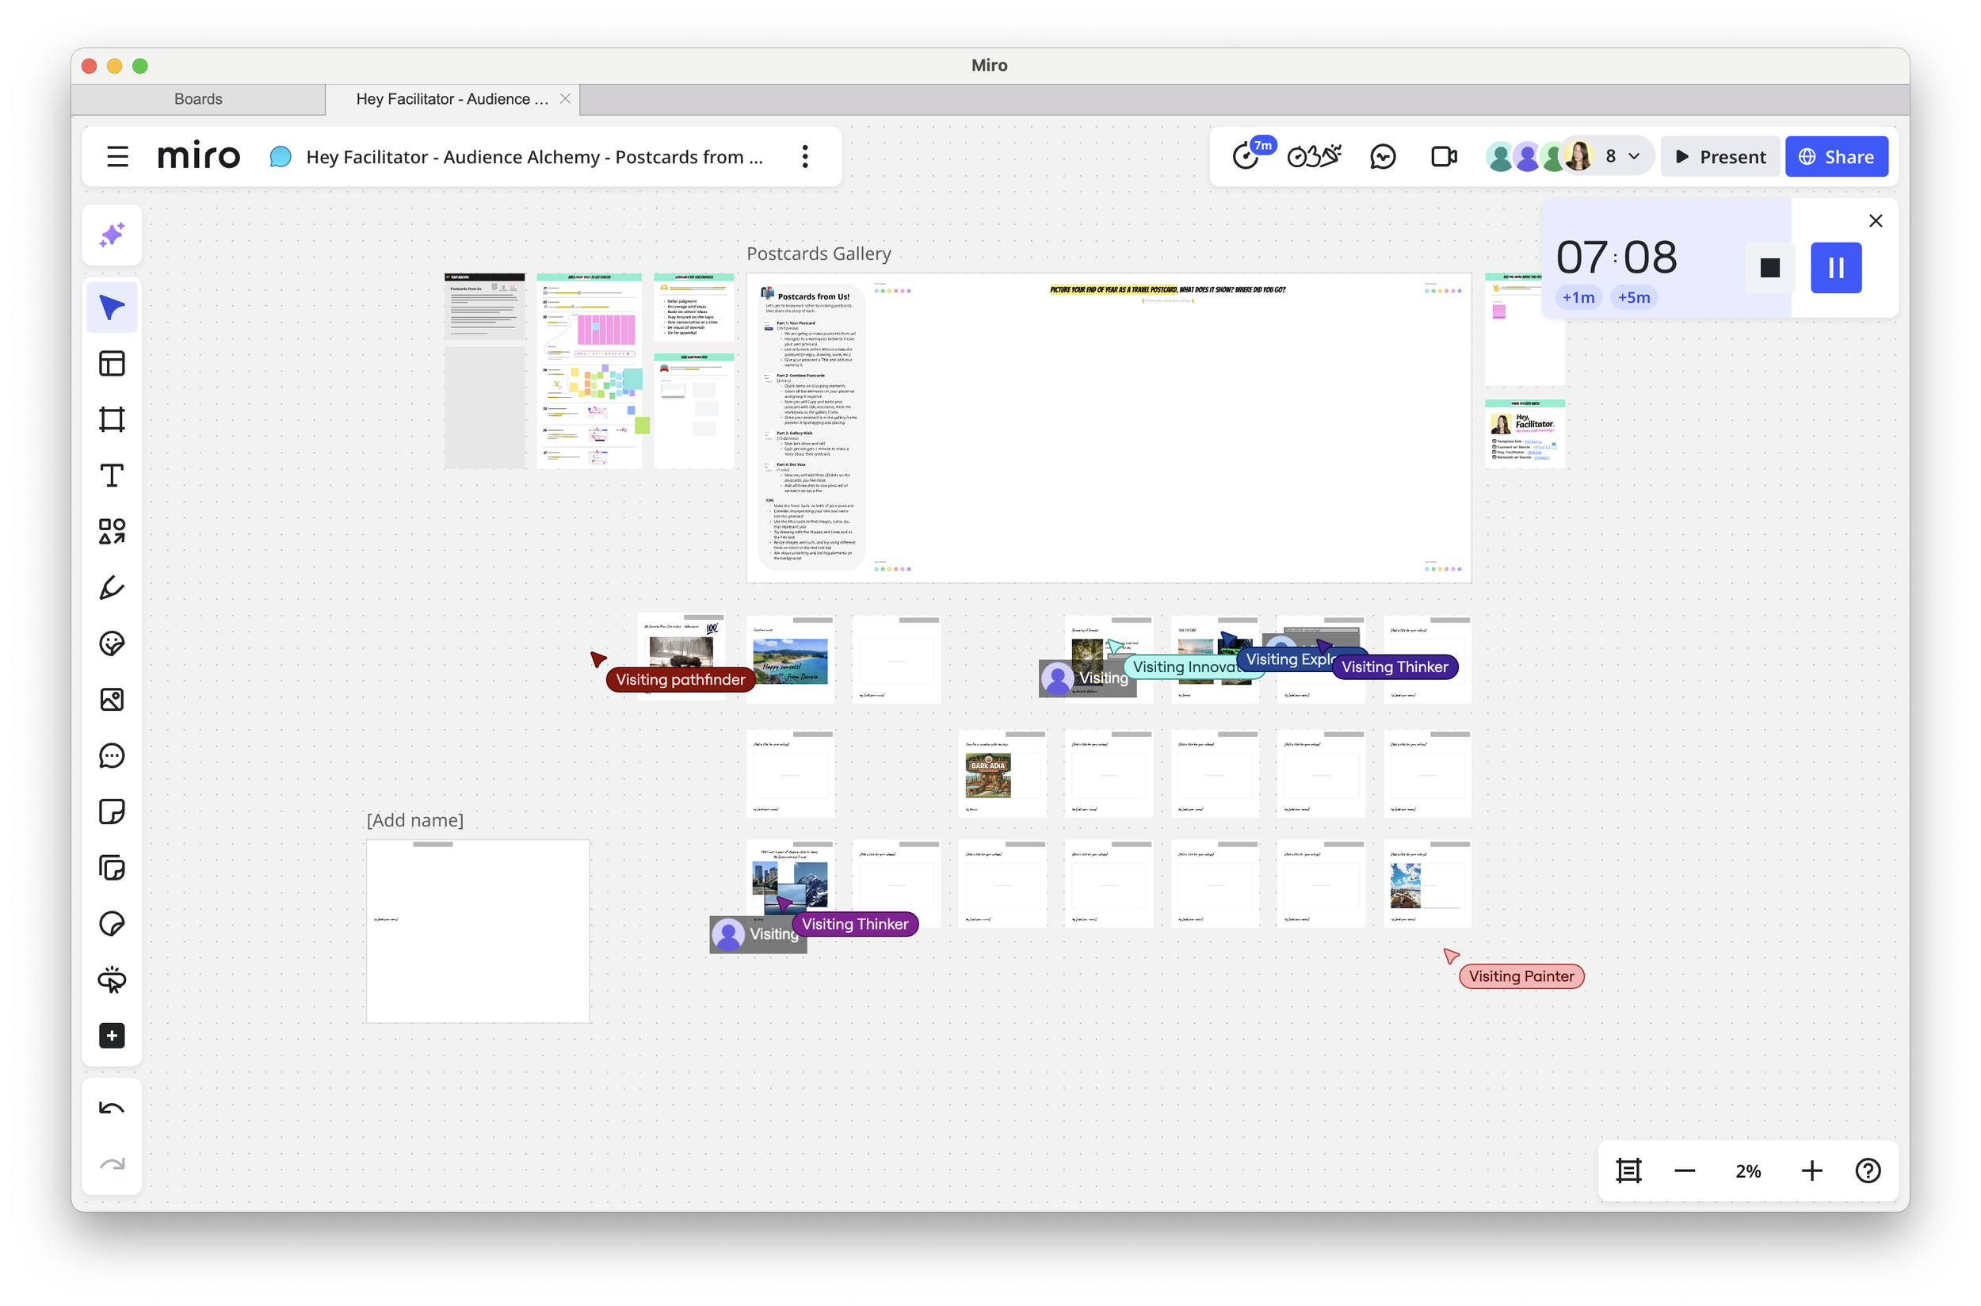Undo the last action

click(112, 1109)
